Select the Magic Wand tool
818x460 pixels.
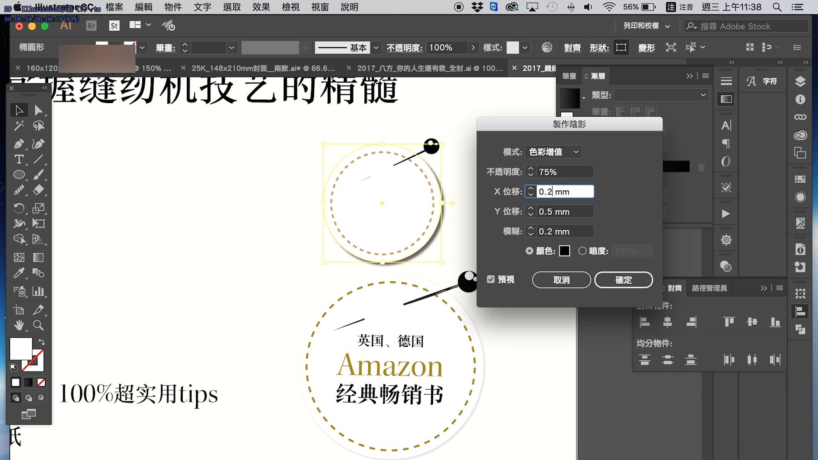(x=19, y=126)
